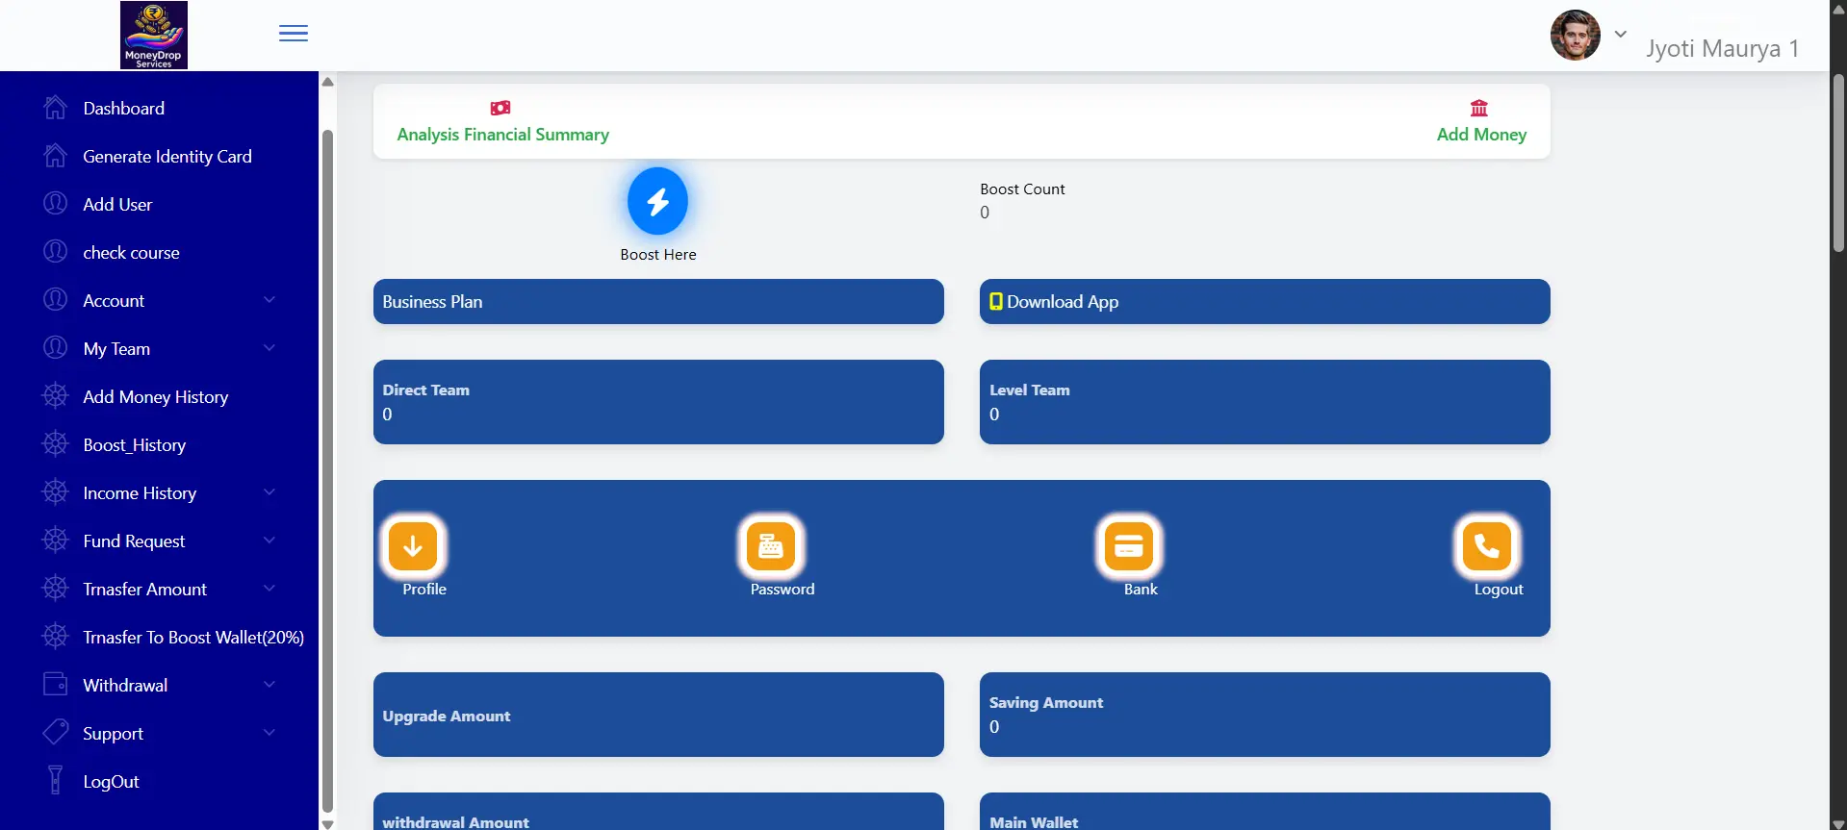Click the yellow phone download icon
This screenshot has height=830, width=1847.
(x=996, y=301)
